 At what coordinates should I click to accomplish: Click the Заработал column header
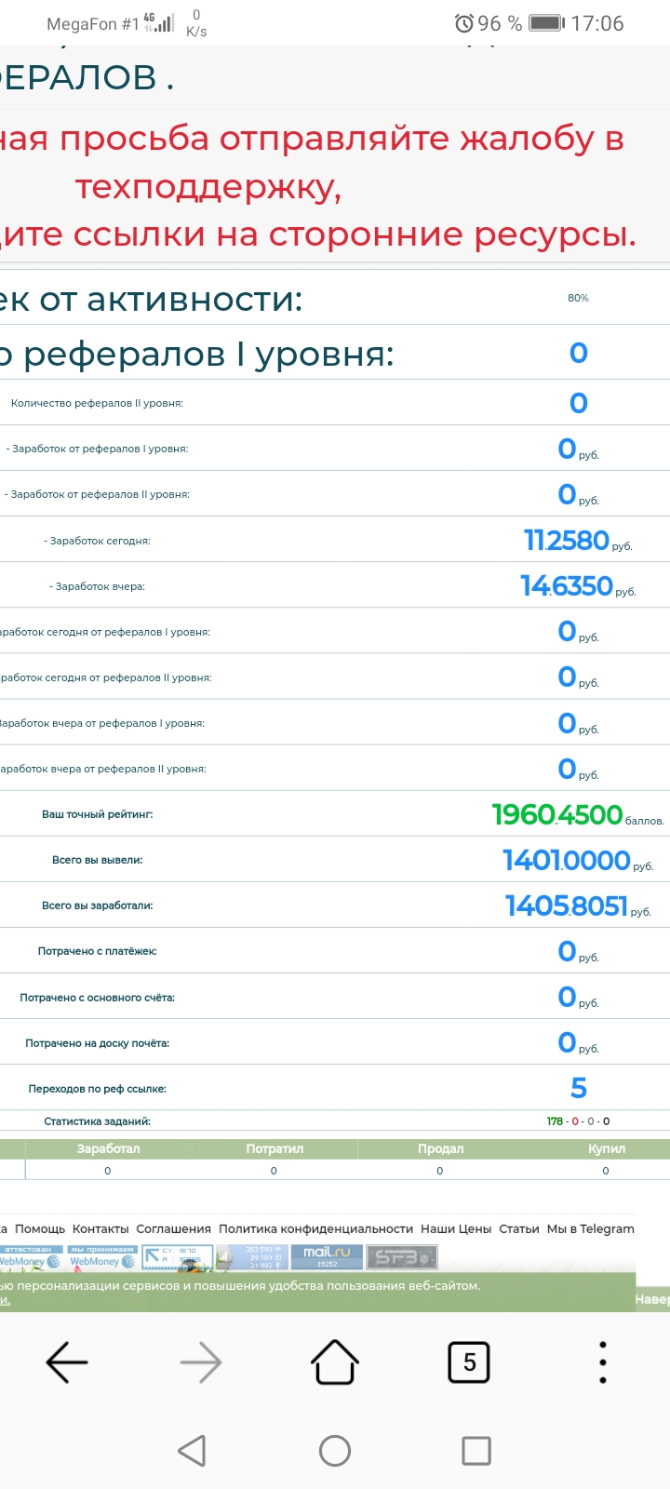click(108, 1148)
